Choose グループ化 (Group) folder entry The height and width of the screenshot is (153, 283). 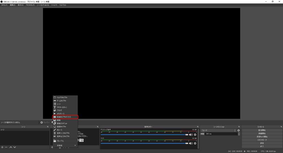(x=65, y=141)
